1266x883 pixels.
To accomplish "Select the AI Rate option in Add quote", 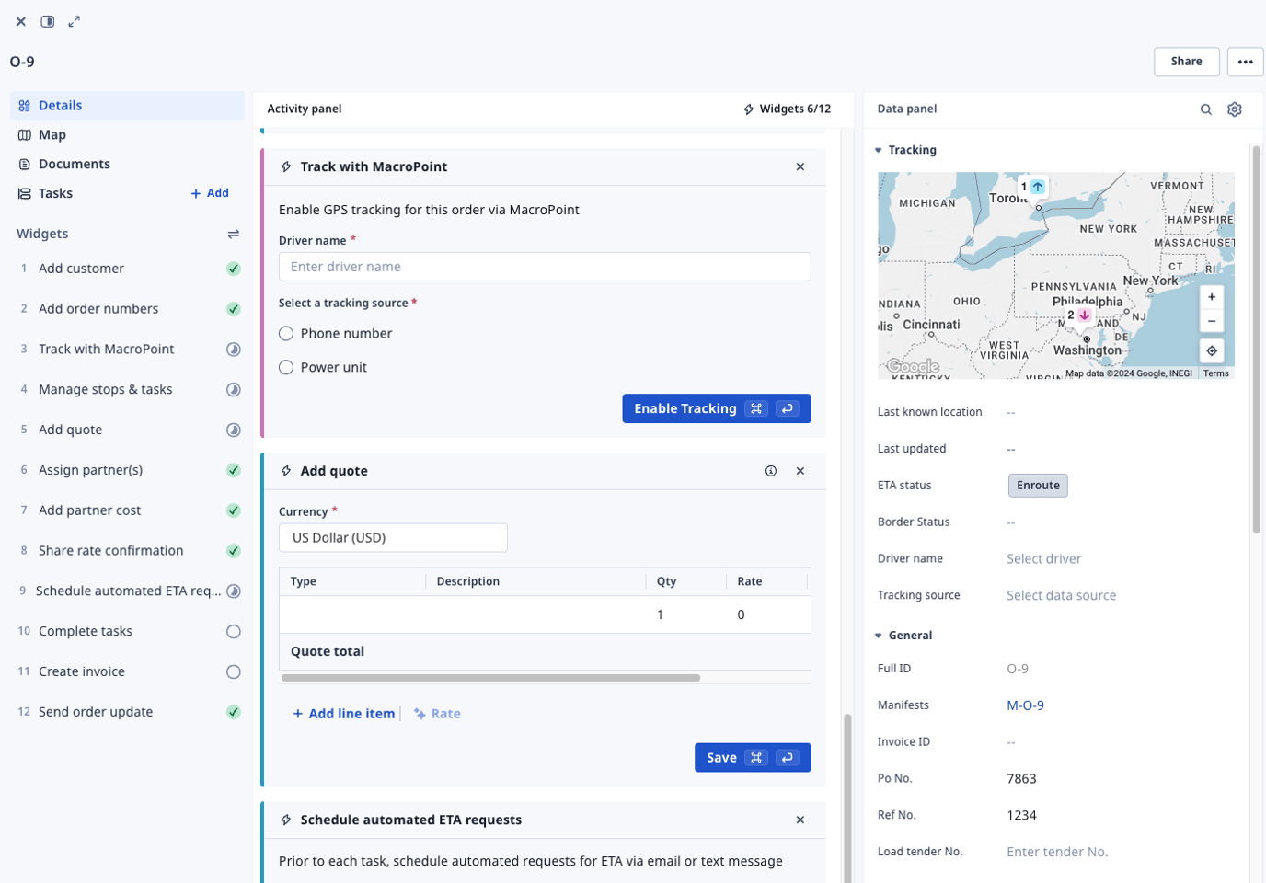I will coord(436,713).
